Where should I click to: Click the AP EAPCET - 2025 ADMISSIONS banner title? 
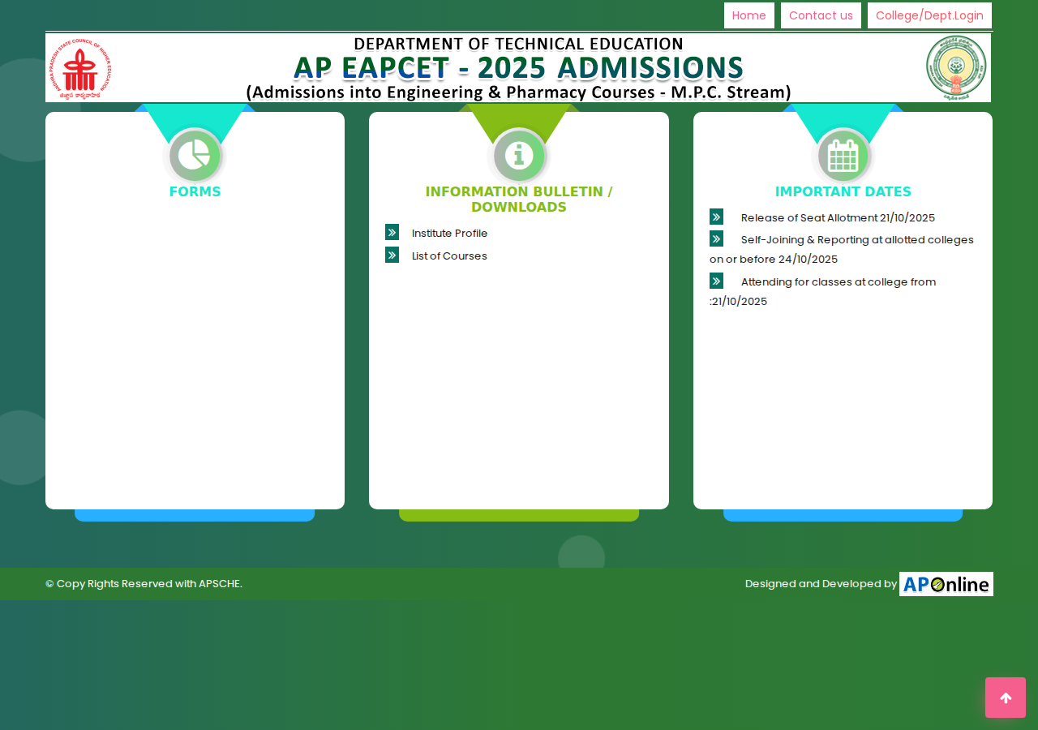518,68
